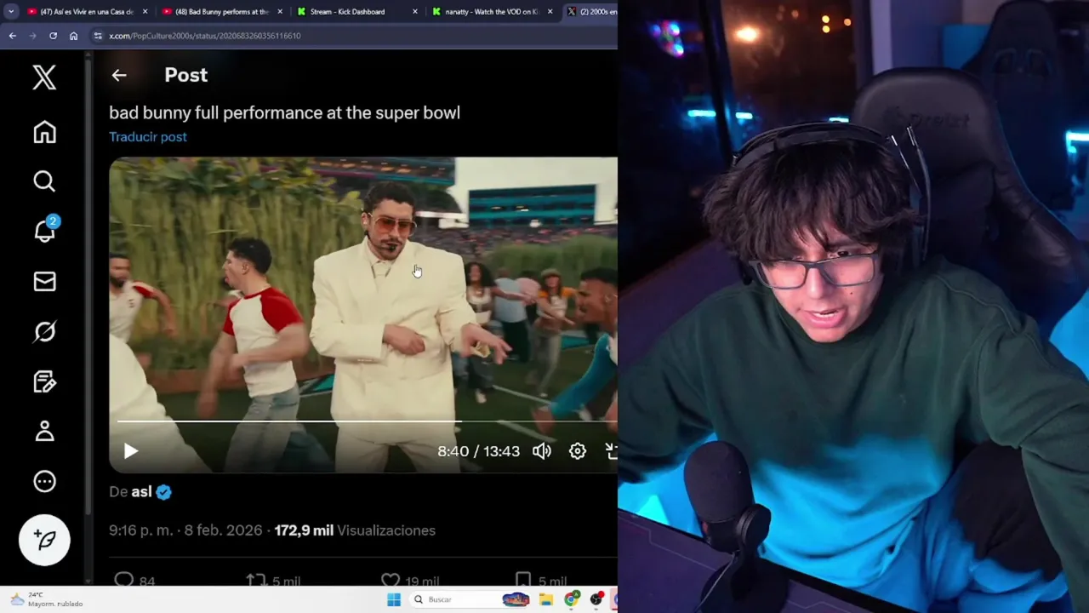Click the blue verified badge next to asl
The width and height of the screenshot is (1089, 613).
163,492
